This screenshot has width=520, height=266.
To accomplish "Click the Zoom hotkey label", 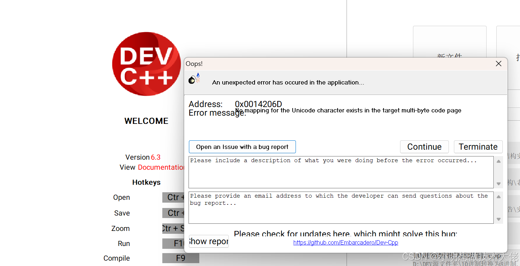I will 120,228.
